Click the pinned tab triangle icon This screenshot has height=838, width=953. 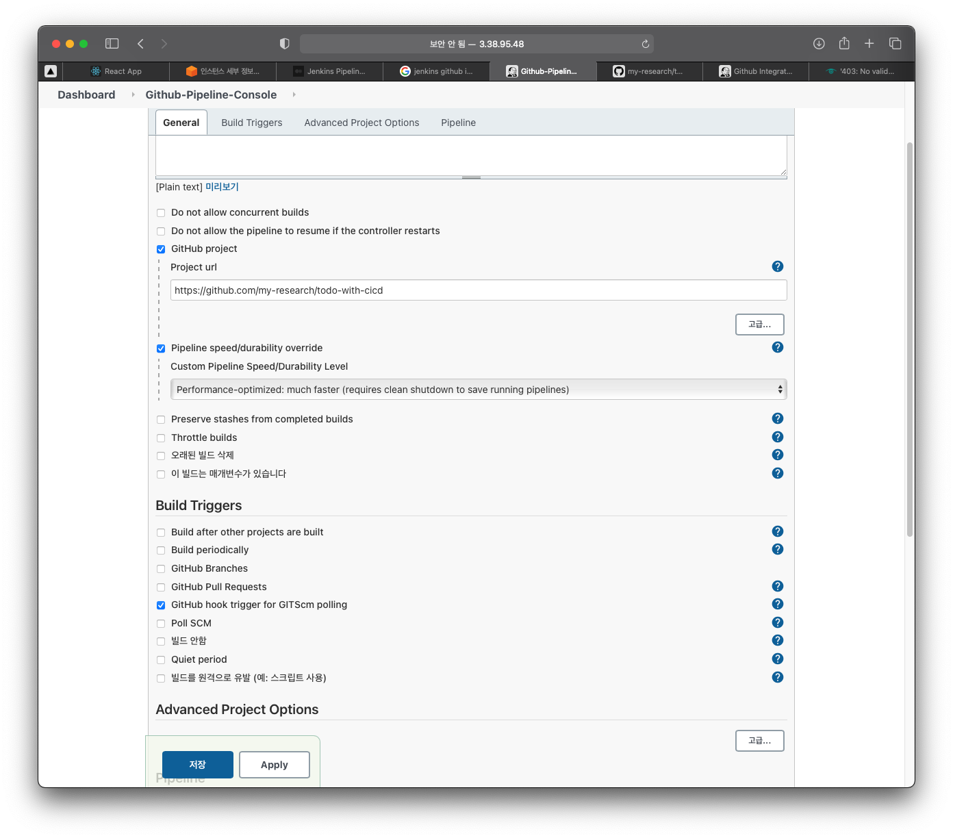click(51, 71)
